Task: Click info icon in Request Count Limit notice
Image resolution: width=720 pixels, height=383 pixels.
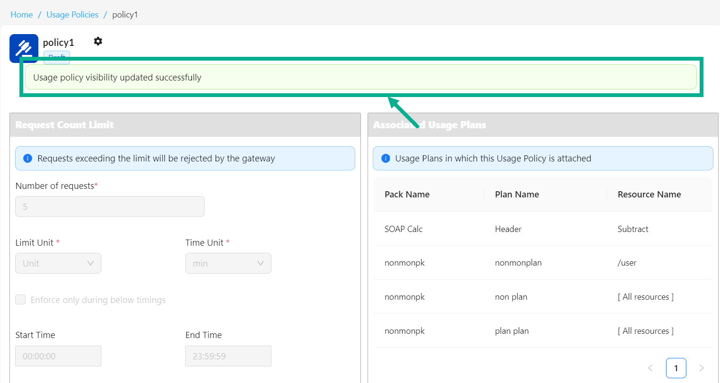Action: pyautogui.click(x=27, y=159)
